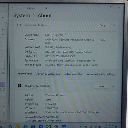128x128 pixels.
Task: Launch the Xbox app from taskbar
Action: pos(49,126)
